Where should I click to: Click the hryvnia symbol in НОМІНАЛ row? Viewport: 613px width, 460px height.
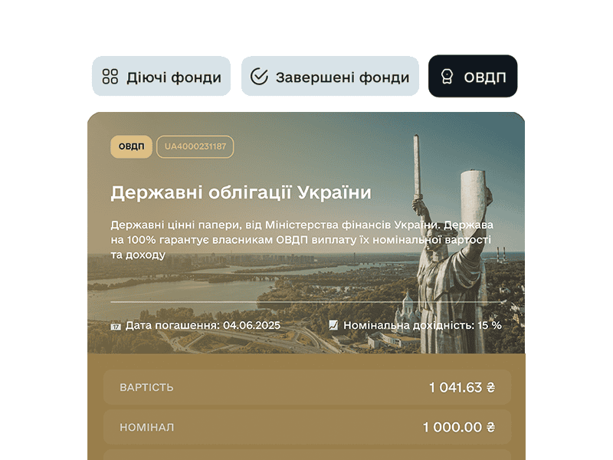tap(490, 427)
